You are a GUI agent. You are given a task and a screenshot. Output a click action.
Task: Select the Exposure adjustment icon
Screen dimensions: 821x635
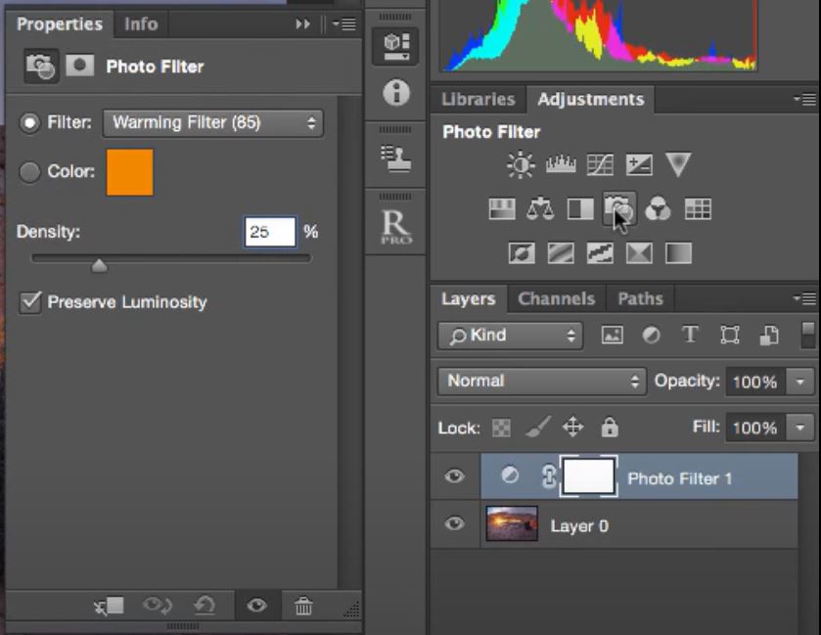coord(638,164)
